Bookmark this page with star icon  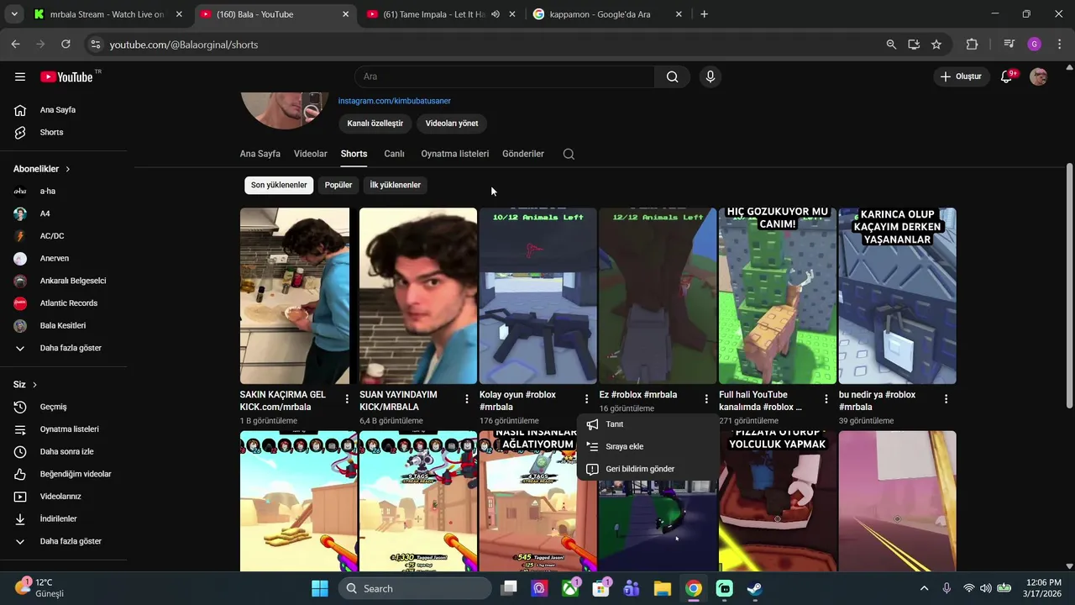936,44
